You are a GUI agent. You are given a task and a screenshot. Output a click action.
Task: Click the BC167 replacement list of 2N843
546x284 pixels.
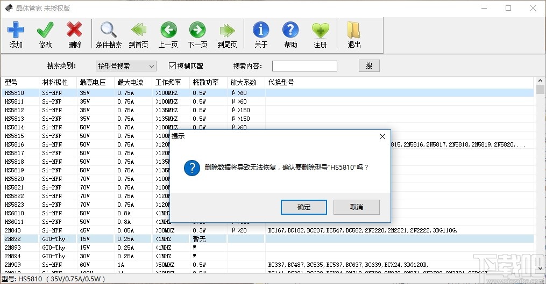coord(363,230)
